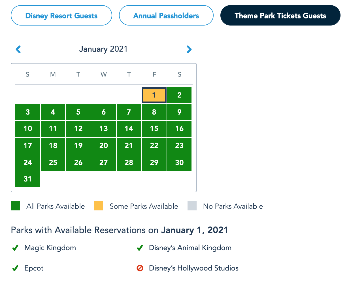This screenshot has height=283, width=349.
Task: Select Theme Park Tickets Guests tab
Action: [x=280, y=16]
